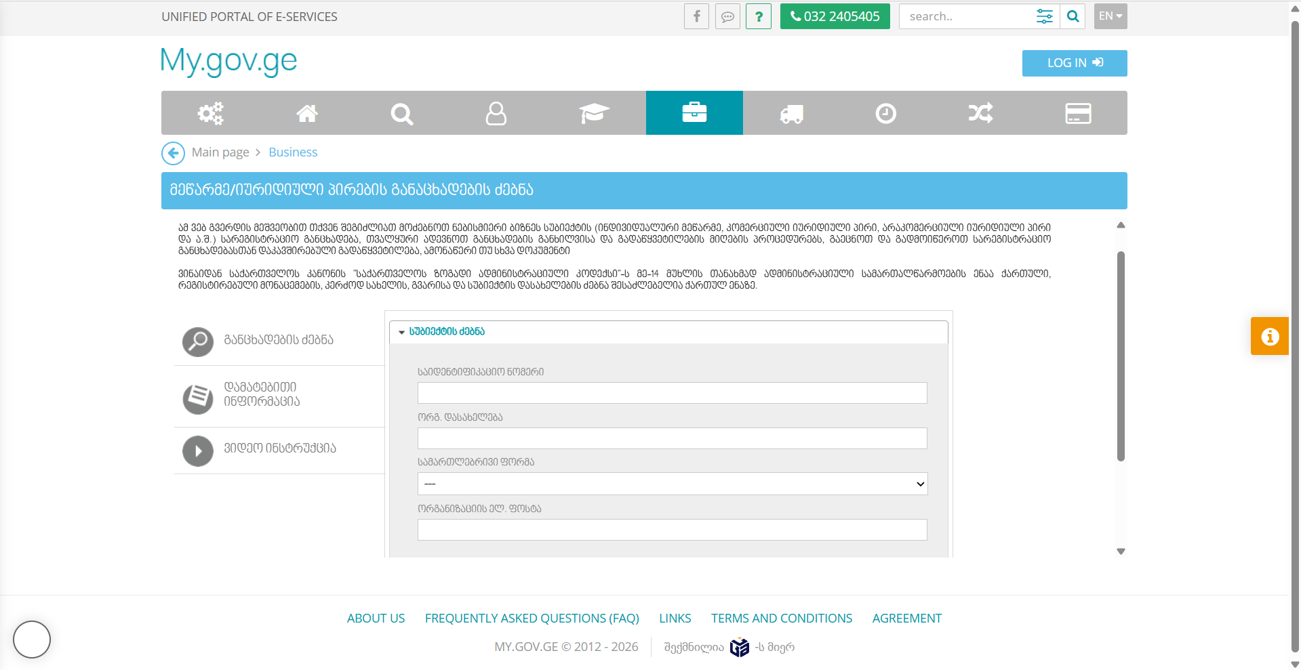
Task: Click the Main page breadcrumb link
Action: pyautogui.click(x=220, y=152)
